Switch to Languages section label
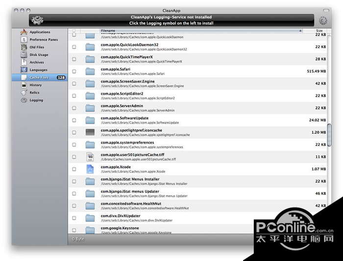The image size is (343, 261). (x=39, y=70)
